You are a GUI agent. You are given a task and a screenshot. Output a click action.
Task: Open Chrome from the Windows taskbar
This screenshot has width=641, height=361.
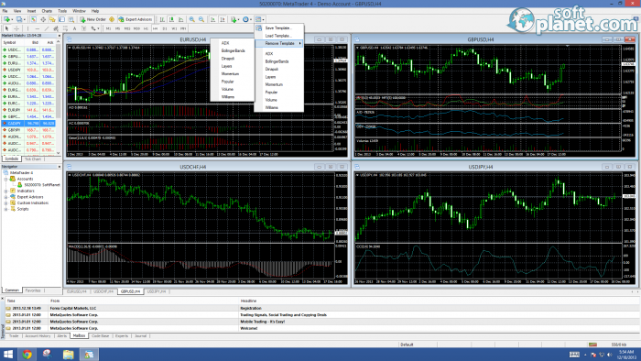pos(27,355)
